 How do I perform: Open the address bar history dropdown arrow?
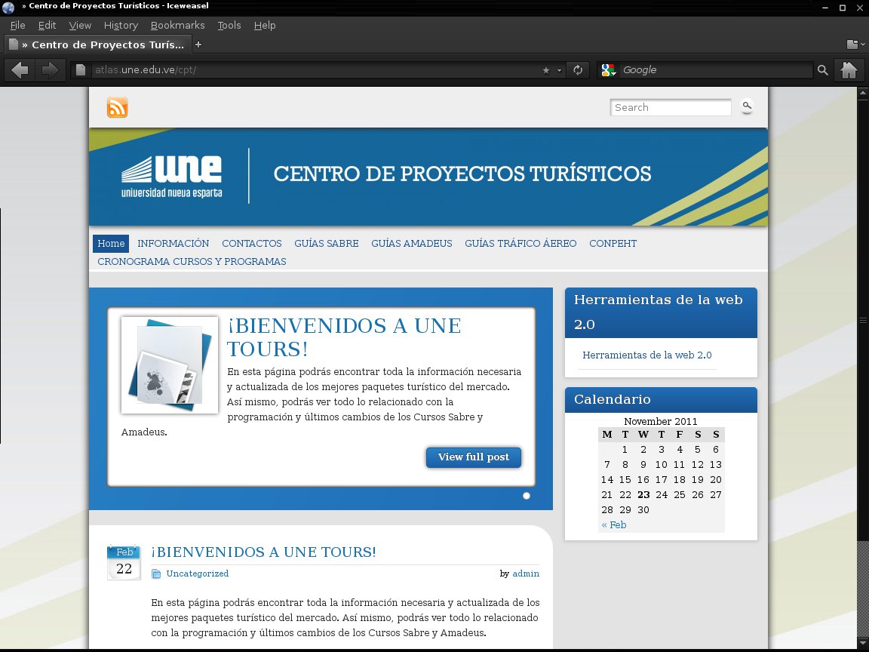tap(559, 70)
